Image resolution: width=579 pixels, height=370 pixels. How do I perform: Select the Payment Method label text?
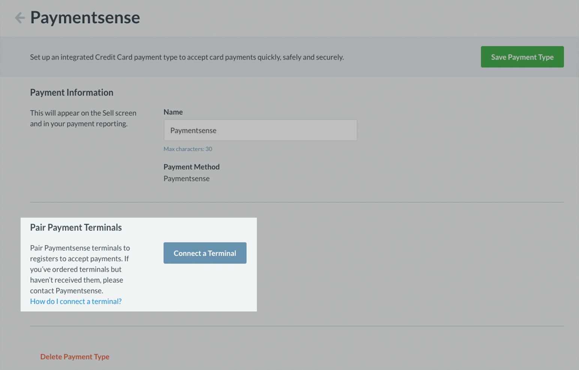(192, 167)
